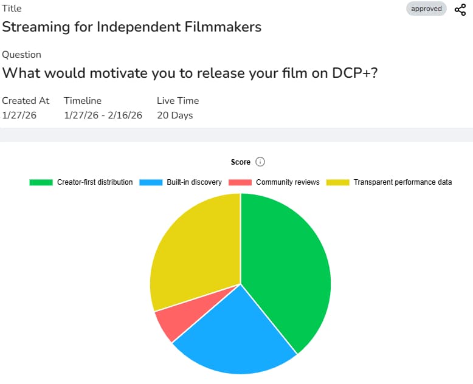Toggle the Built-in discovery legend label
The height and width of the screenshot is (384, 473).
coord(194,182)
